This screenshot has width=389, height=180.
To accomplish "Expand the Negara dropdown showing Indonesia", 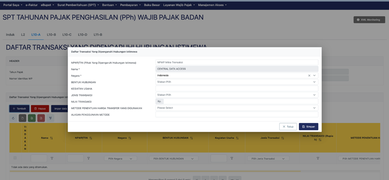I will coord(315,76).
